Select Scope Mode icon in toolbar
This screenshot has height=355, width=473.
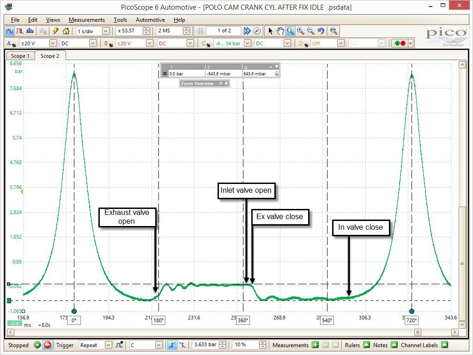pyautogui.click(x=9, y=31)
